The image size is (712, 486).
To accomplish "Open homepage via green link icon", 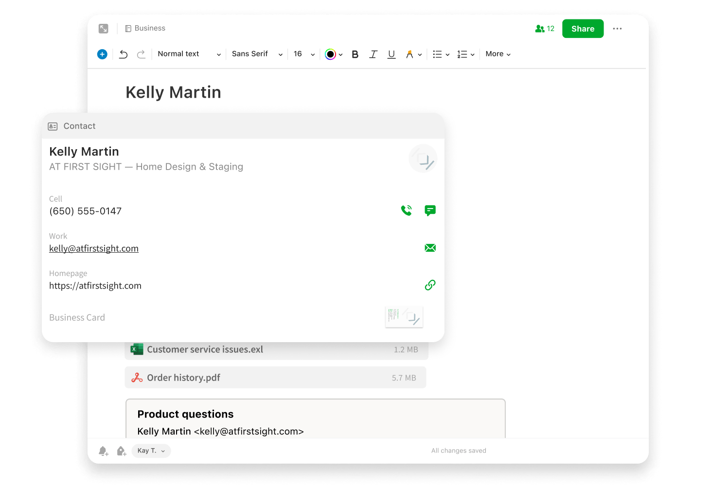I will pyautogui.click(x=430, y=285).
